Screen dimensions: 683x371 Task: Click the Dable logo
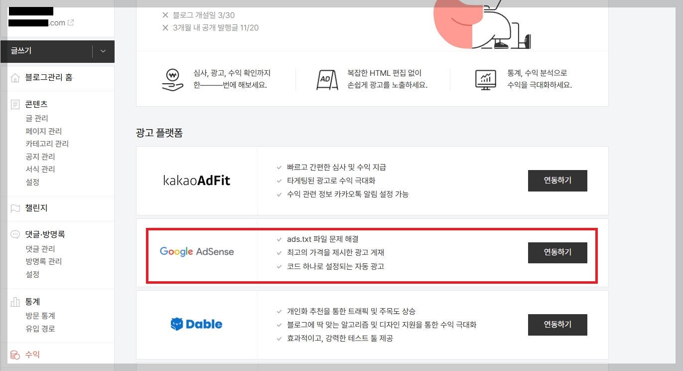click(x=197, y=324)
